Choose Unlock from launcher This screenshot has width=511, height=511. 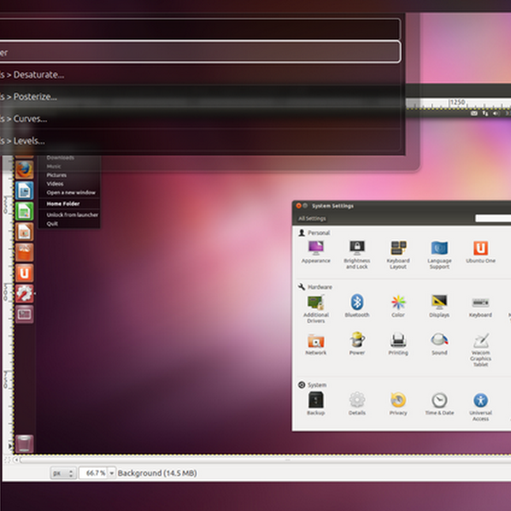point(72,215)
